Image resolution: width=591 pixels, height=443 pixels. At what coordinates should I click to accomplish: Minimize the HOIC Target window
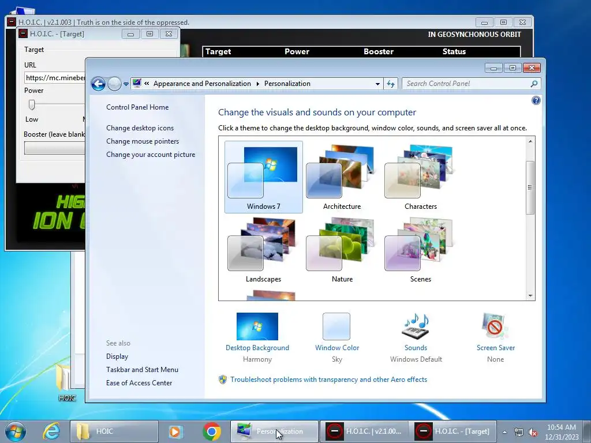pos(130,34)
